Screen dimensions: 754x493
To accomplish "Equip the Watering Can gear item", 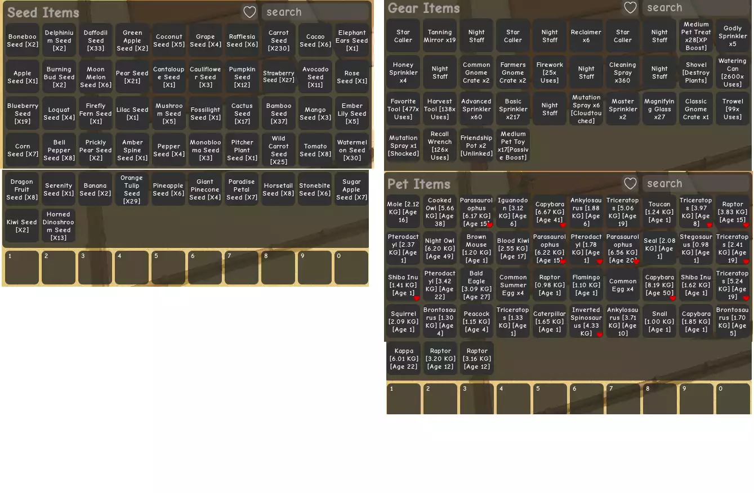I will (x=733, y=73).
